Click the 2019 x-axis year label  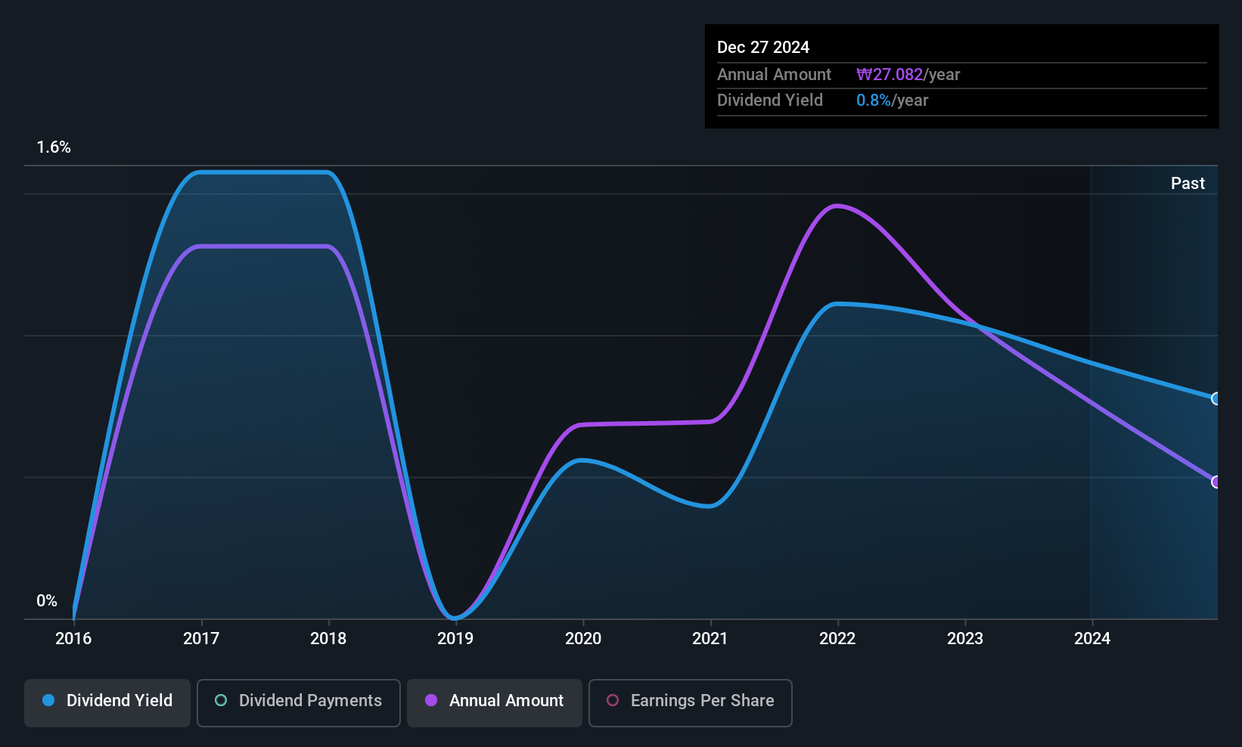[x=455, y=639]
